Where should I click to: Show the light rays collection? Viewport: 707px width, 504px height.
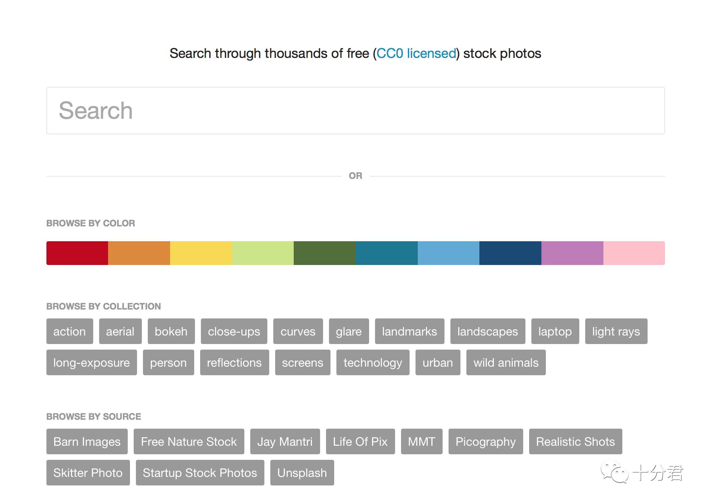(616, 331)
